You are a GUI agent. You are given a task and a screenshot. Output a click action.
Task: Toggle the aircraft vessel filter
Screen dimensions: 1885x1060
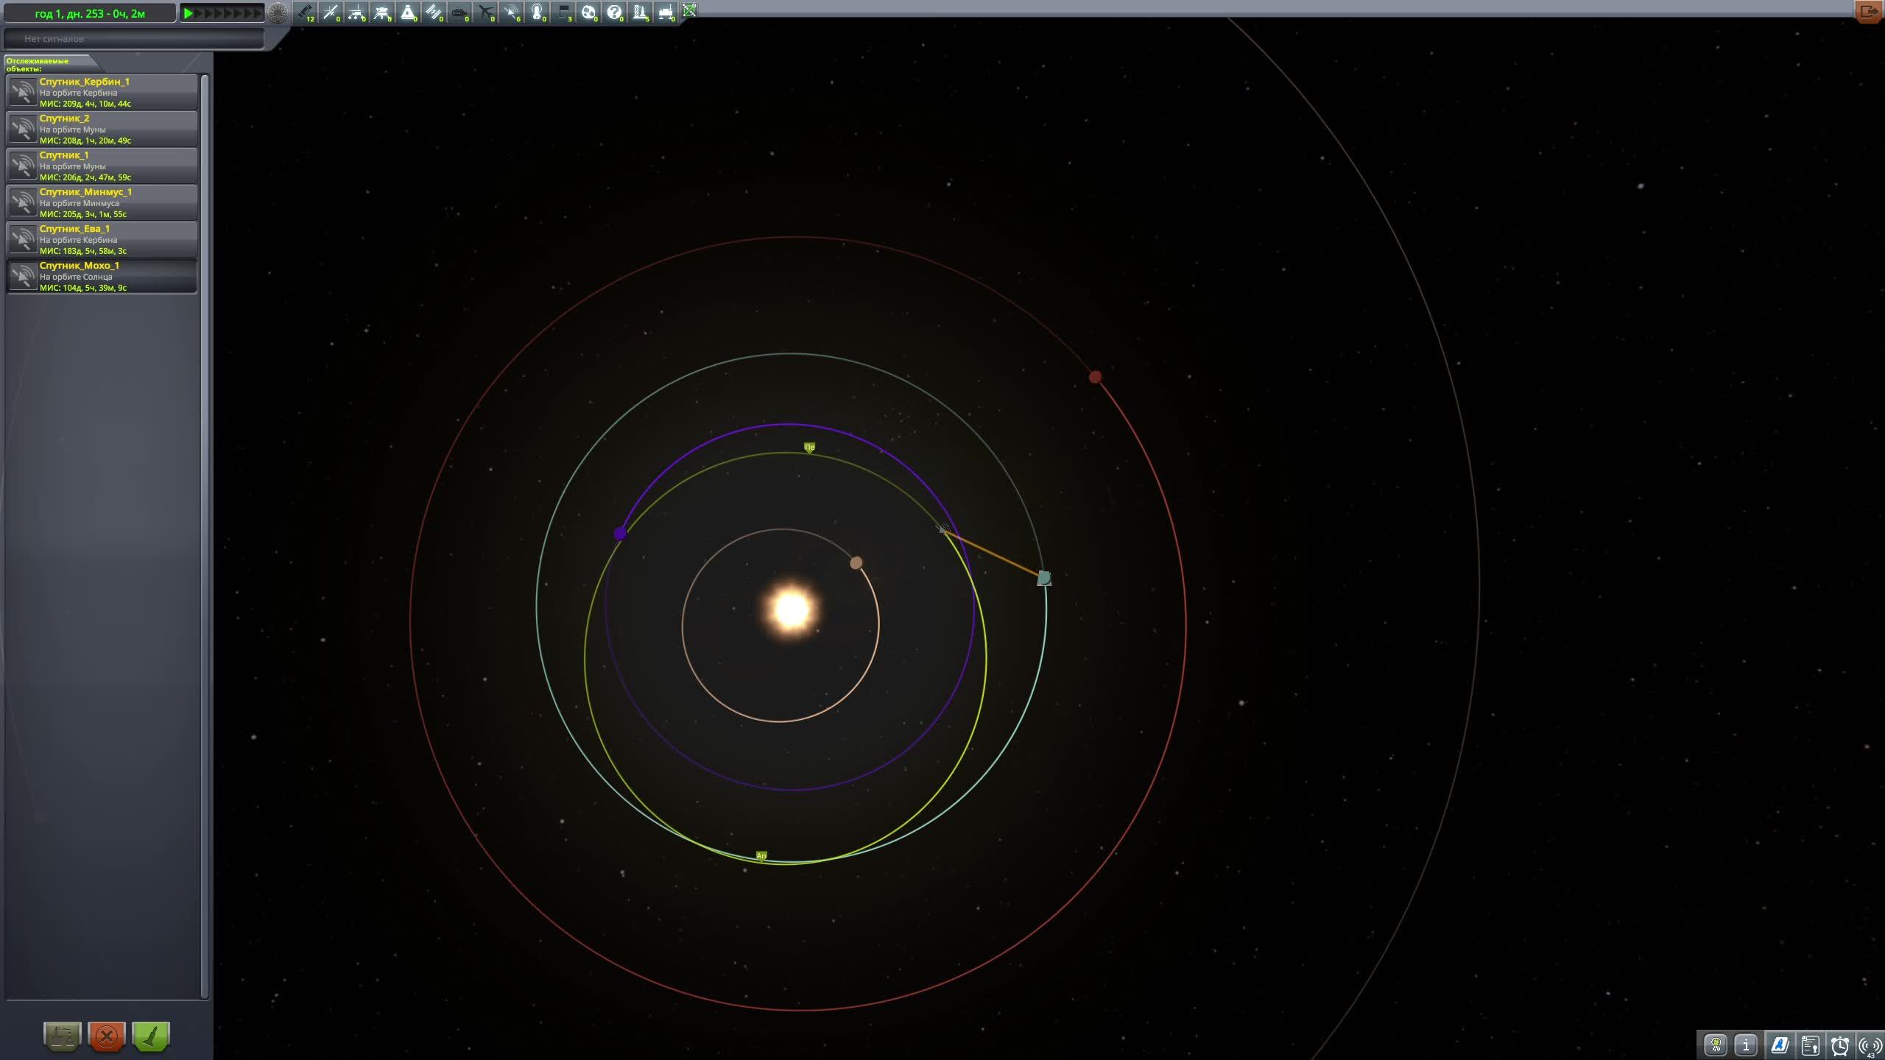click(x=485, y=12)
